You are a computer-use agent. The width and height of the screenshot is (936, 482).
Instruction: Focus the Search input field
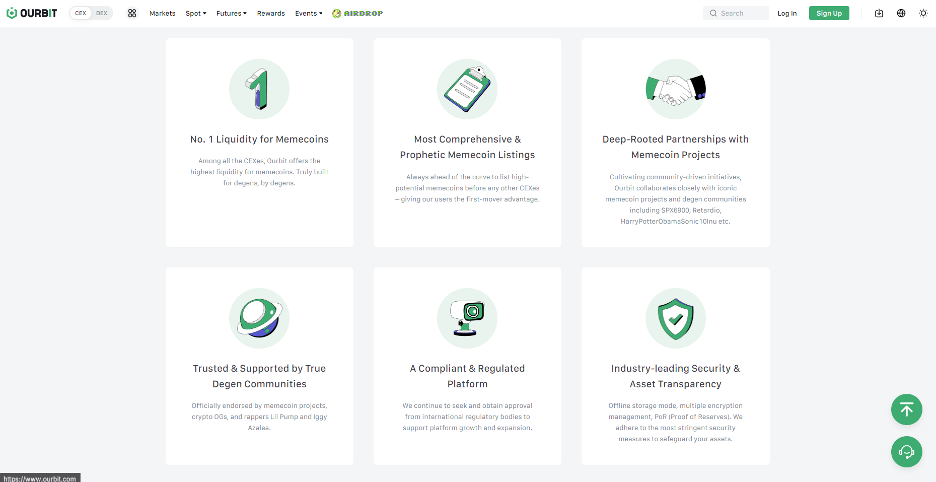click(736, 13)
